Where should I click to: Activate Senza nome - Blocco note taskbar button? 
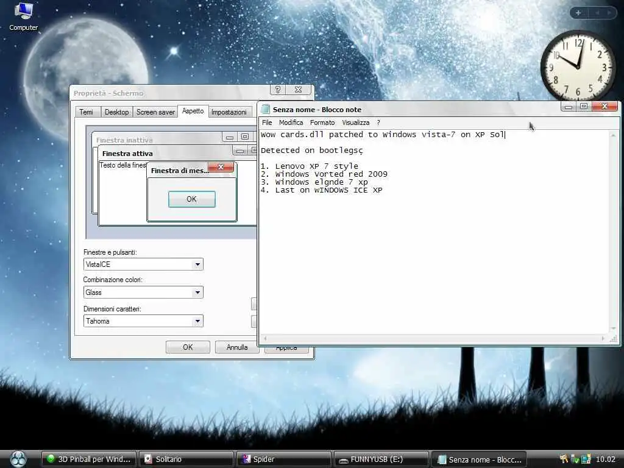tap(479, 459)
